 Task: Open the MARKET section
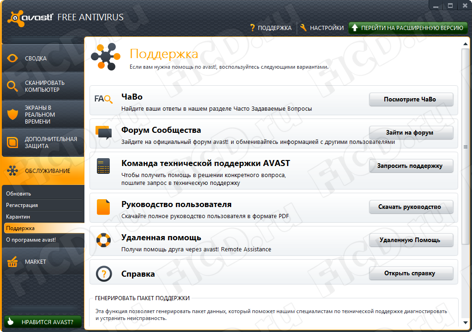pos(43,261)
